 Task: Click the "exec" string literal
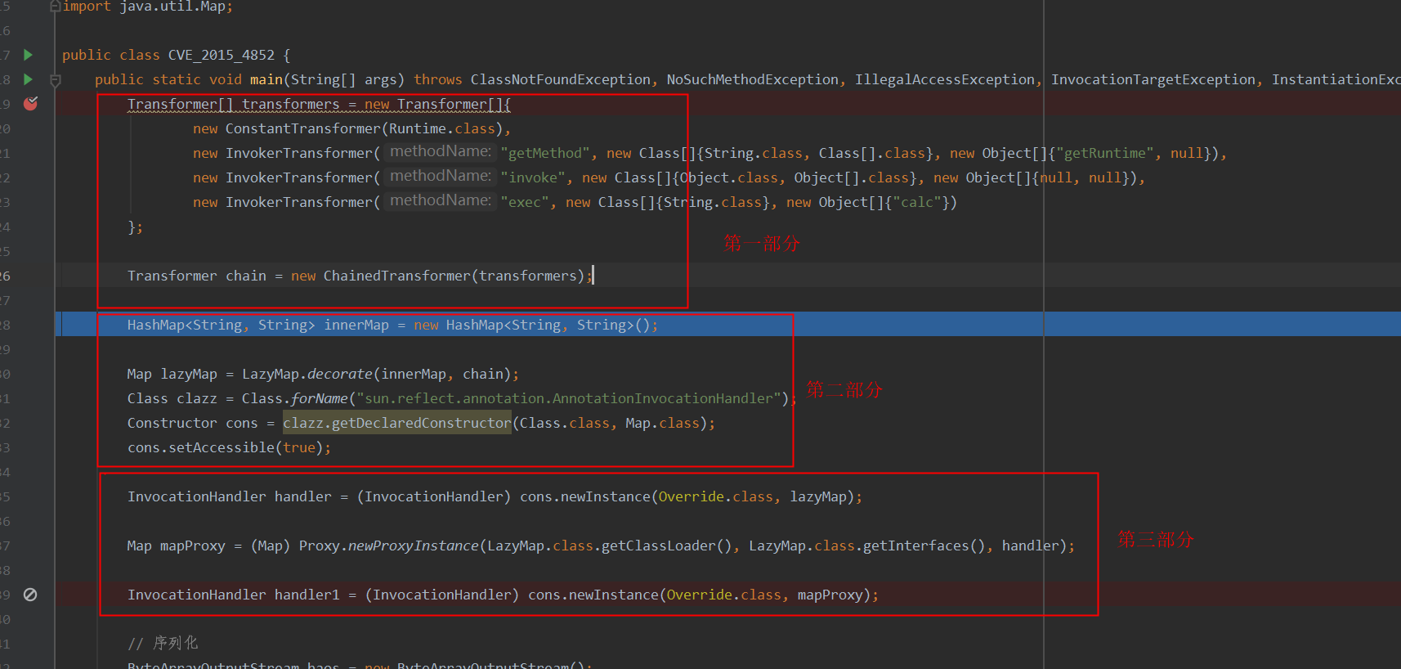coord(525,202)
